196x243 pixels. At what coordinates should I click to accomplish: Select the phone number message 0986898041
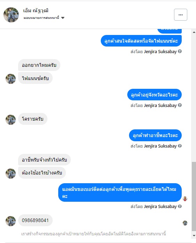tap(35, 220)
